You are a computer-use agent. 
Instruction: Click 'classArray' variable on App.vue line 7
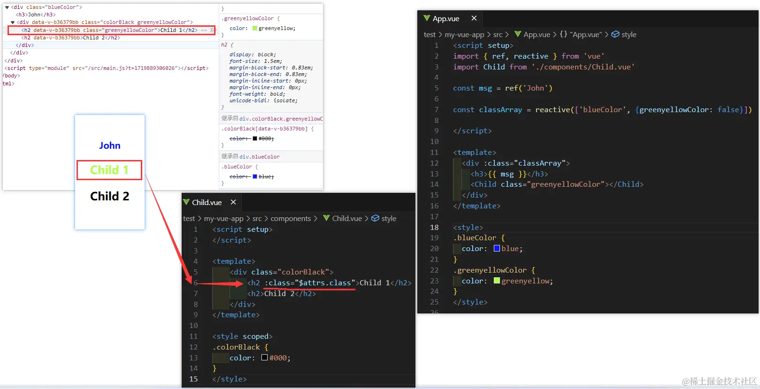(x=500, y=109)
